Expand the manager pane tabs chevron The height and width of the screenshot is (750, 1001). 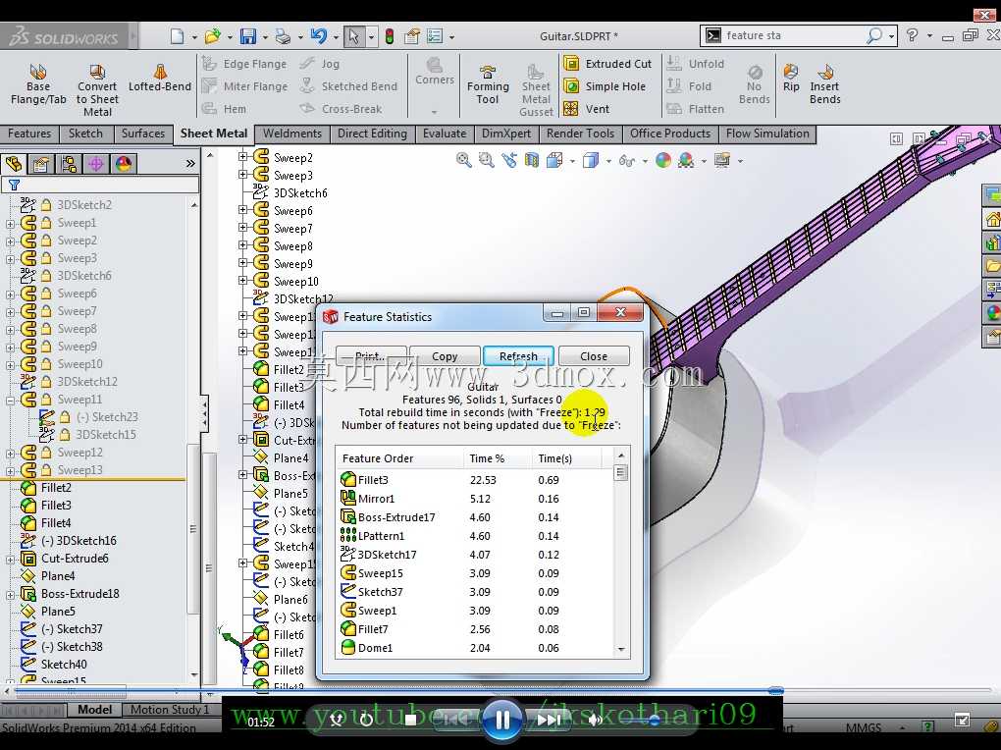point(190,164)
